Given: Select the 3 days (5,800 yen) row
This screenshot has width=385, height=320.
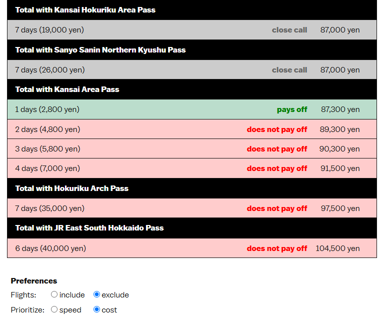Looking at the screenshot, I should pyautogui.click(x=192, y=149).
